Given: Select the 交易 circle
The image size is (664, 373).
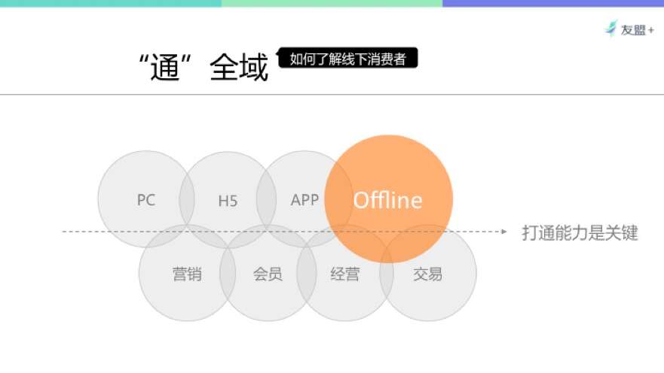Looking at the screenshot, I should coord(428,273).
